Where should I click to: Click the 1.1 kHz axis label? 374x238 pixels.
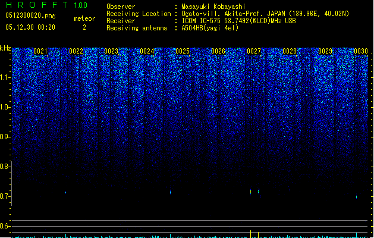[x=5, y=77]
